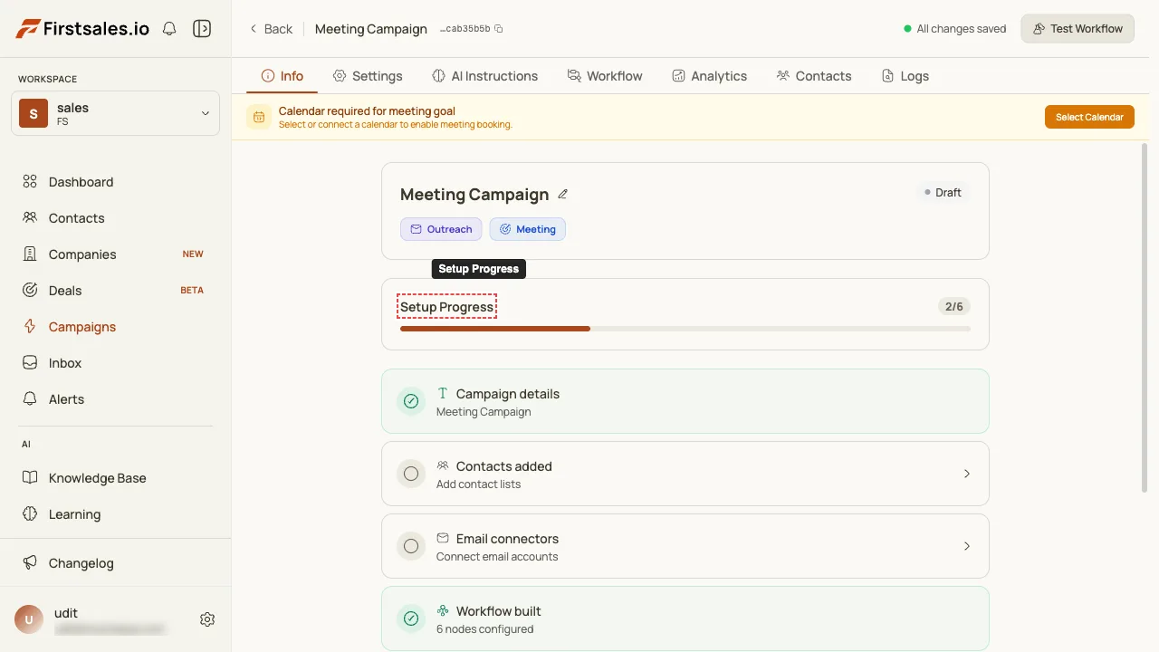Click the Workflow built nodes icon

click(x=443, y=610)
